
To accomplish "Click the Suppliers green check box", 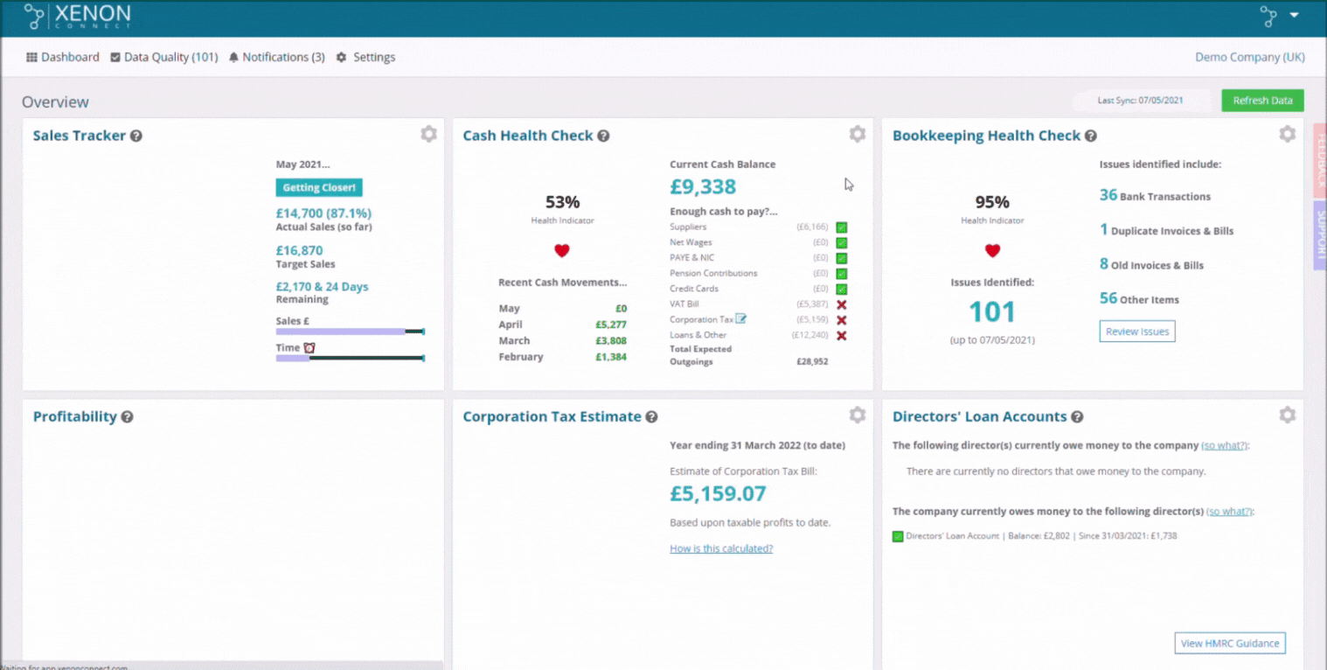I will pyautogui.click(x=842, y=227).
